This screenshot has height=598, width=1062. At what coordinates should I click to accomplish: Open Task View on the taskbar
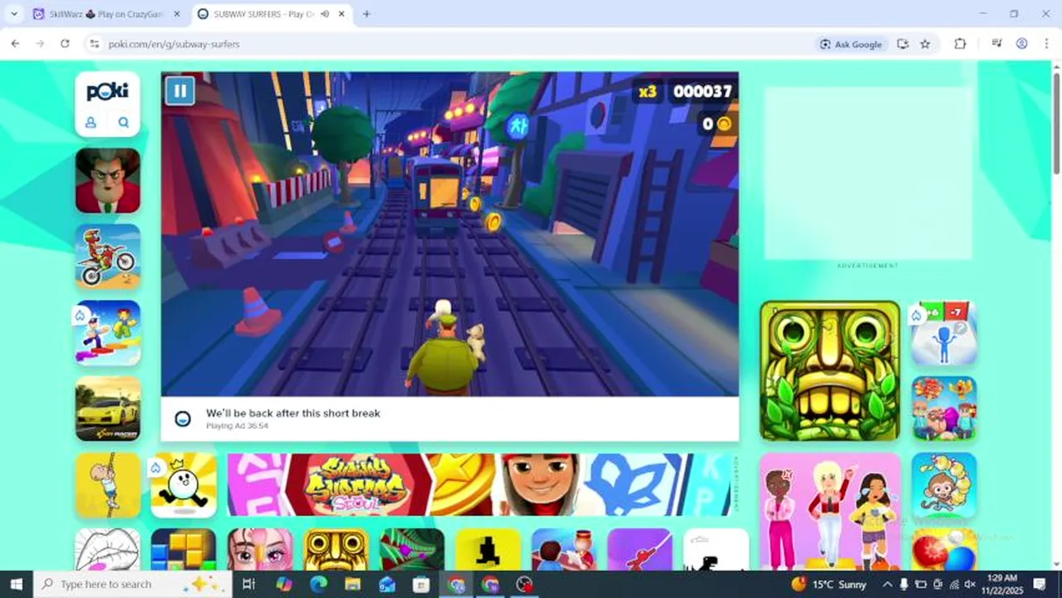pyautogui.click(x=248, y=584)
